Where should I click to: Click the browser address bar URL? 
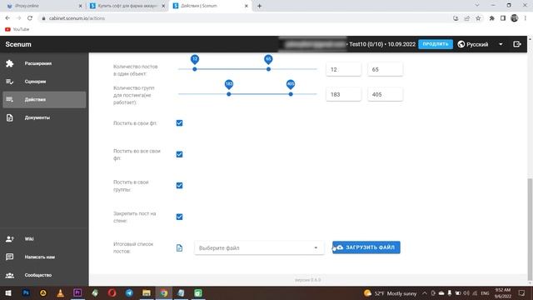77,18
